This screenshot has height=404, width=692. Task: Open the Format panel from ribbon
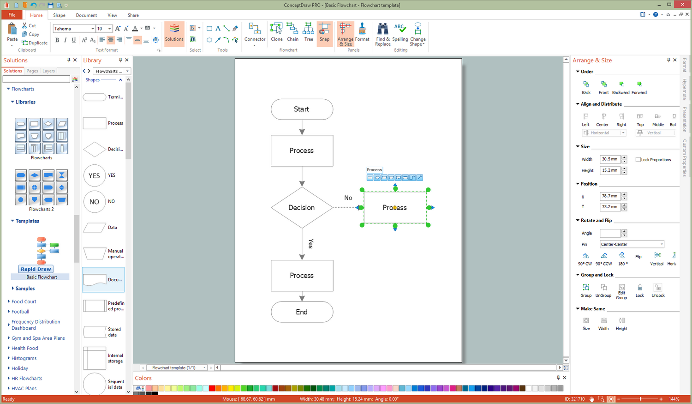pos(362,32)
